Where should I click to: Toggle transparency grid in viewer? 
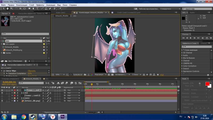point(112,75)
